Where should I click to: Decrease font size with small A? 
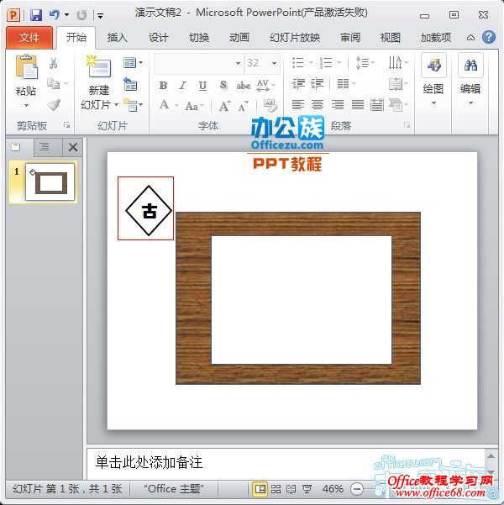point(243,106)
